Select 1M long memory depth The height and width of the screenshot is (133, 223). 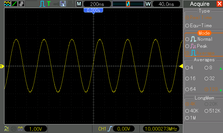[191, 118]
